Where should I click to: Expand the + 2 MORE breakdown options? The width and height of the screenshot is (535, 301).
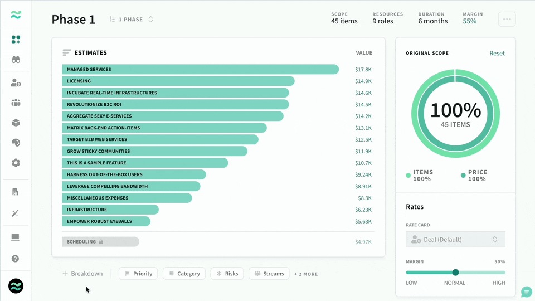tap(306, 274)
